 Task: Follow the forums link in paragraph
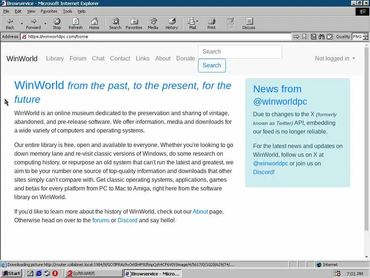(x=101, y=220)
